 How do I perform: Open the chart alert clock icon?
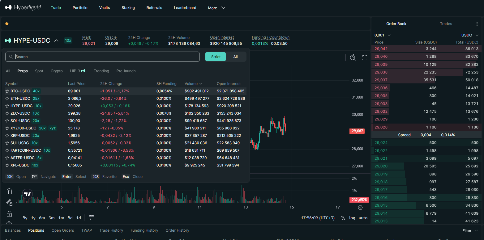click(x=353, y=57)
